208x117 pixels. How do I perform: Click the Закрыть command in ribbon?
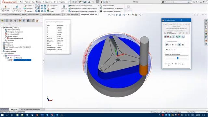pos(28,11)
